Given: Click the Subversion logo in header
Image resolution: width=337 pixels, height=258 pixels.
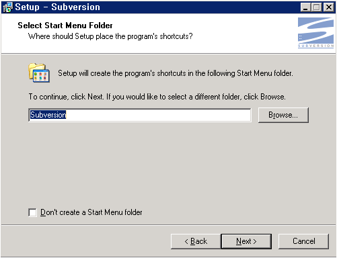Looking at the screenshot, I should coord(315,33).
